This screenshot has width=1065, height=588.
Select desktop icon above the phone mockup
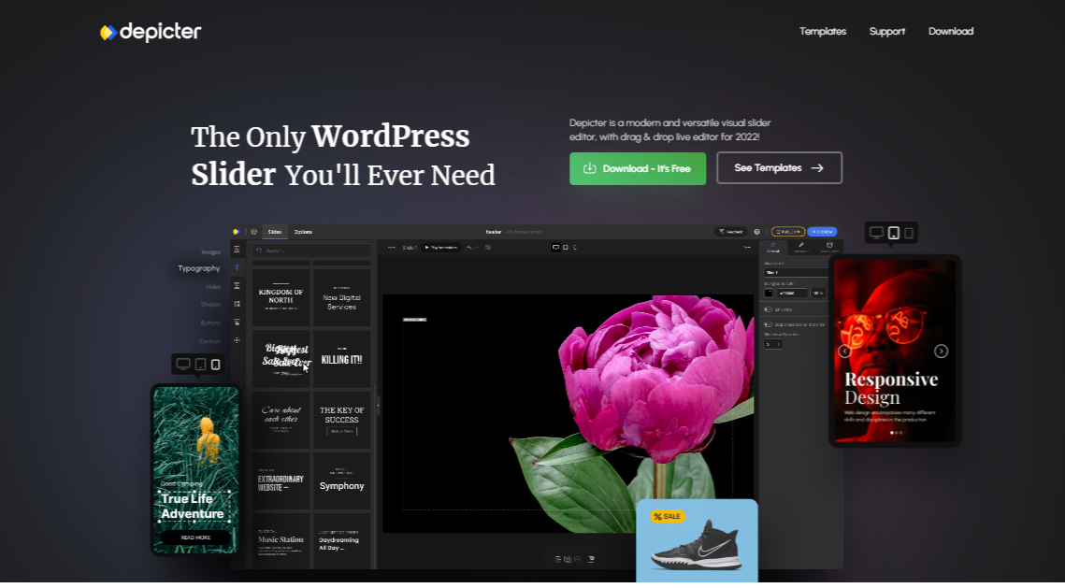182,364
